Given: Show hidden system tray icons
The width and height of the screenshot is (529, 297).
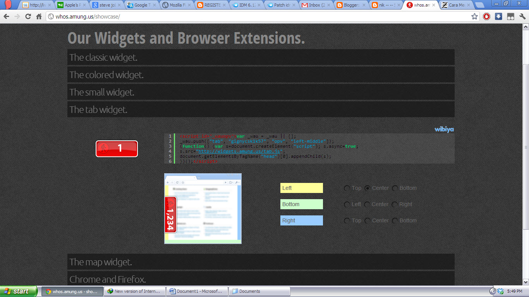Looking at the screenshot, I should pos(493,291).
